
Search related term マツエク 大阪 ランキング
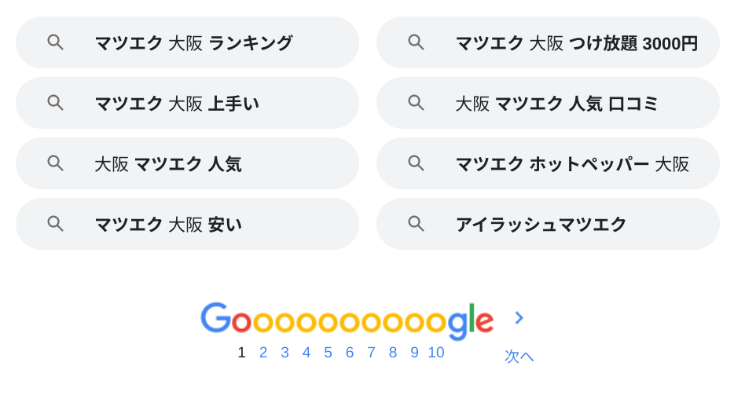193,42
